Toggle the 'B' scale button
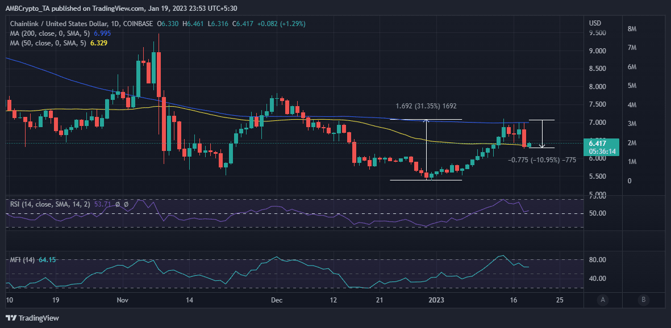671x328 pixels. pos(643,300)
